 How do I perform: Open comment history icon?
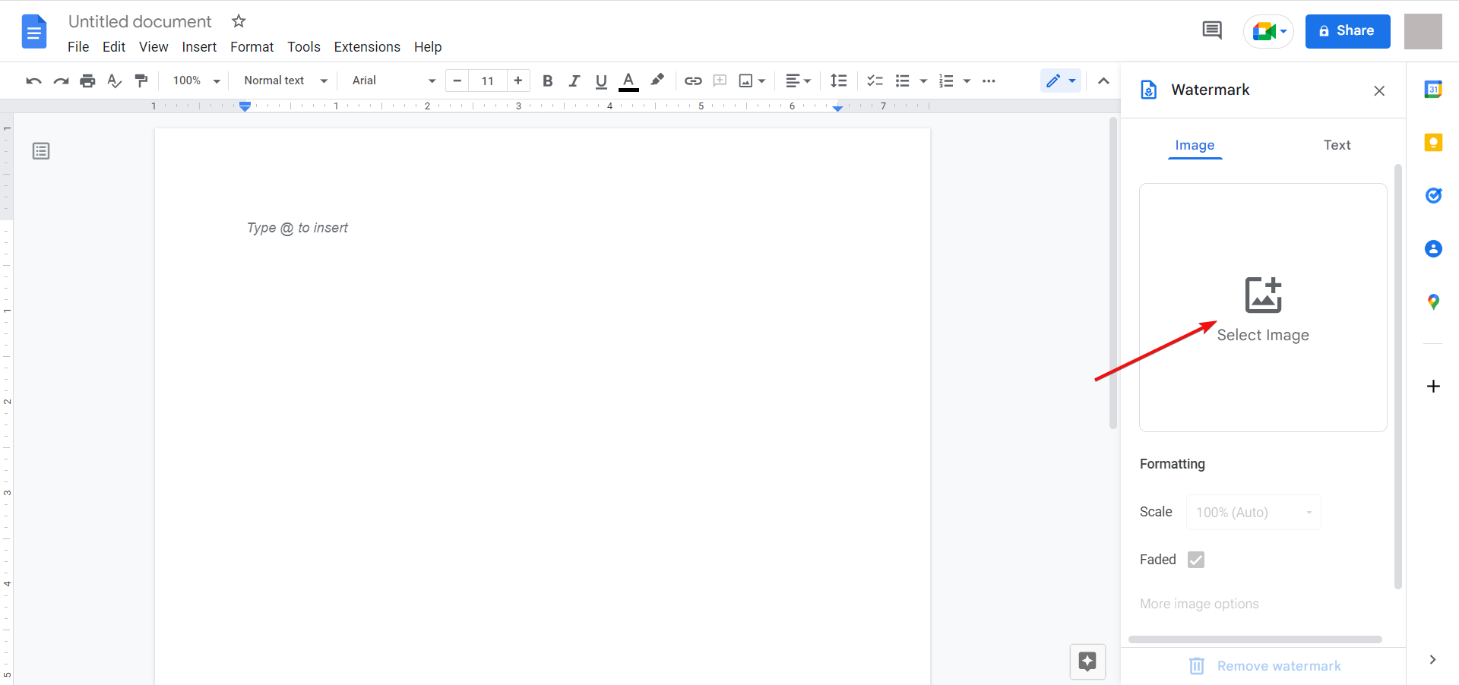(x=1212, y=30)
